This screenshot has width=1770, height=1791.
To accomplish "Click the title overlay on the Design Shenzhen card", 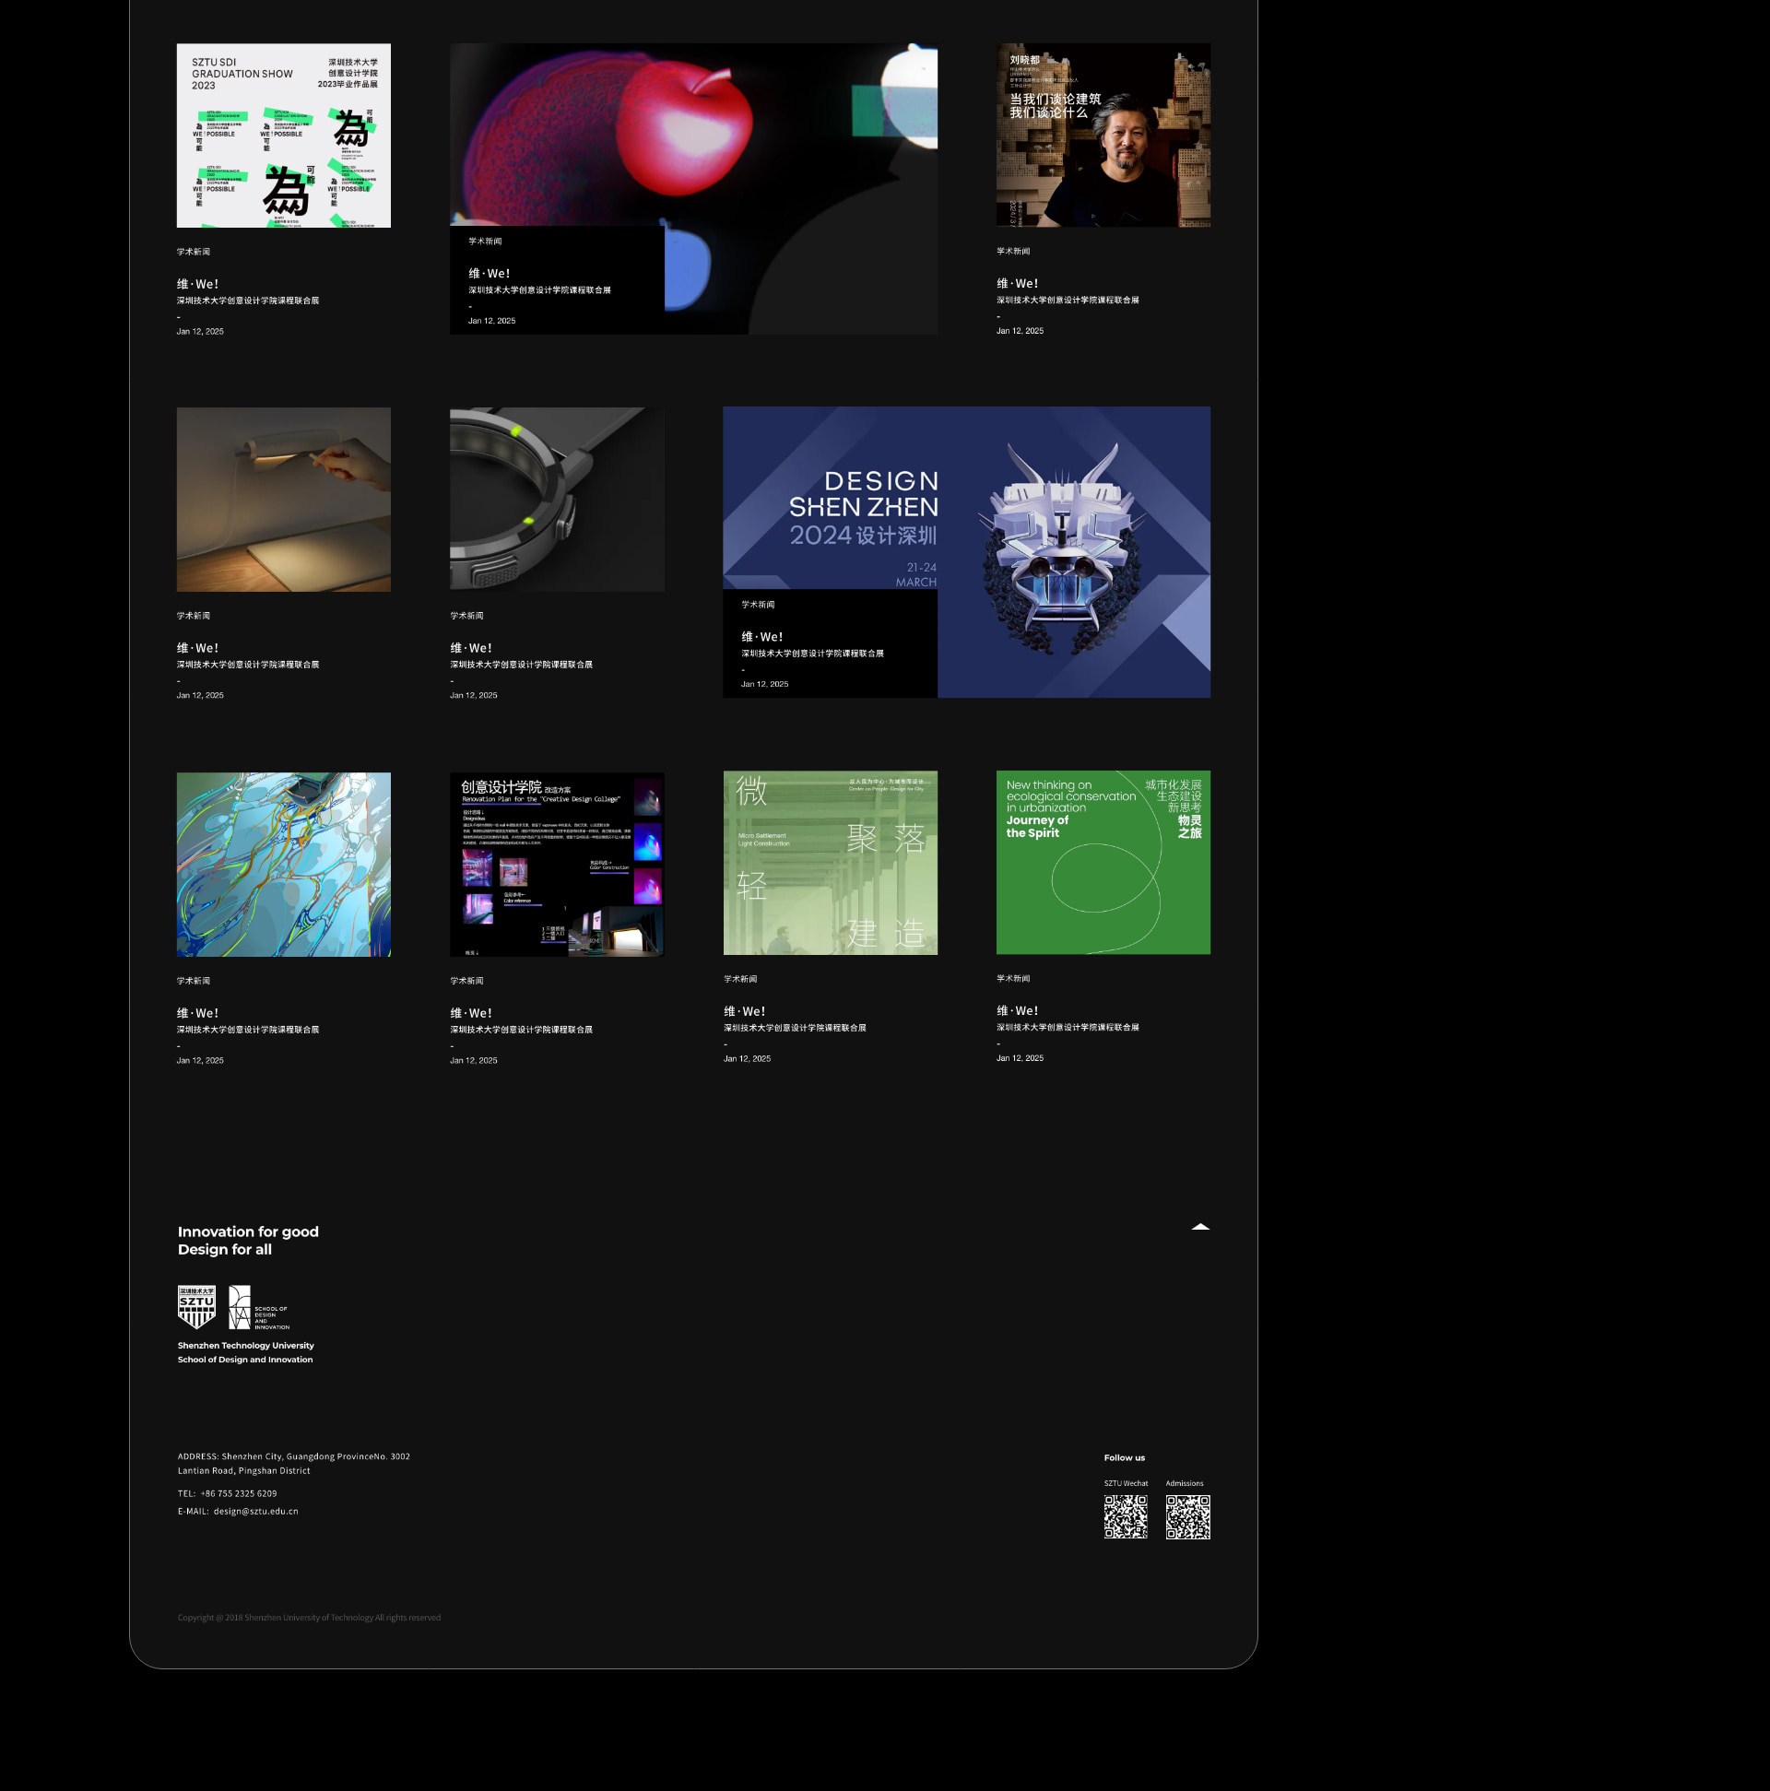I will [762, 637].
